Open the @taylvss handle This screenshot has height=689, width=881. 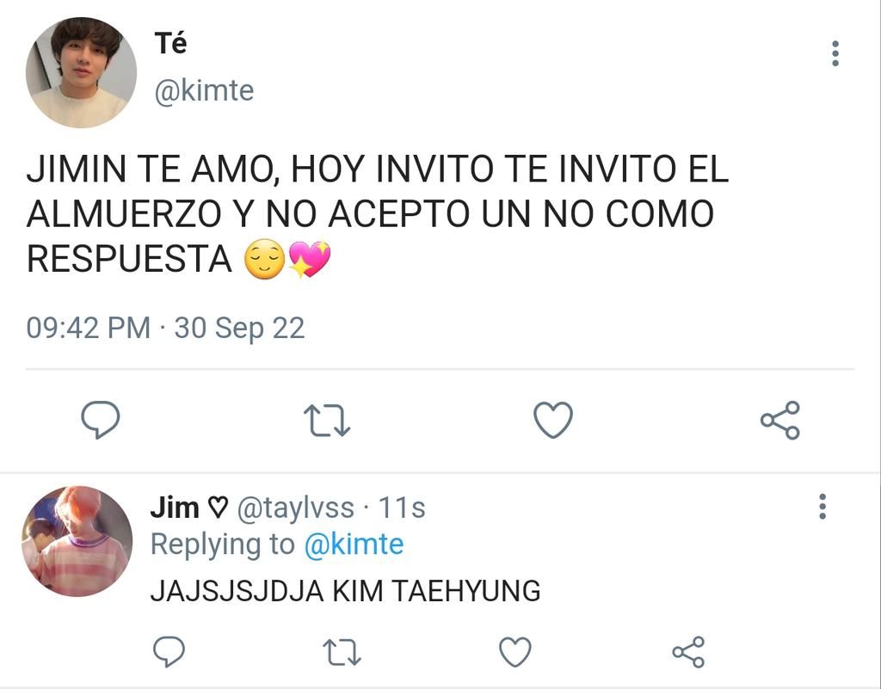click(x=296, y=508)
